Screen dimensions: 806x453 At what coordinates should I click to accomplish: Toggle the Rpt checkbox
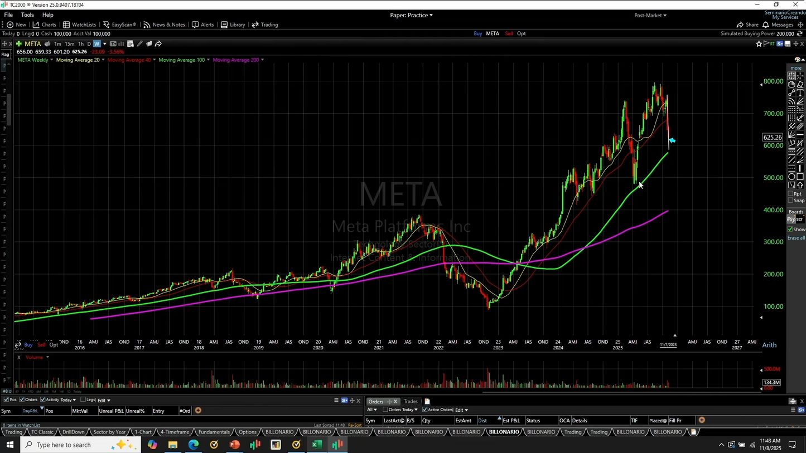pyautogui.click(x=791, y=194)
